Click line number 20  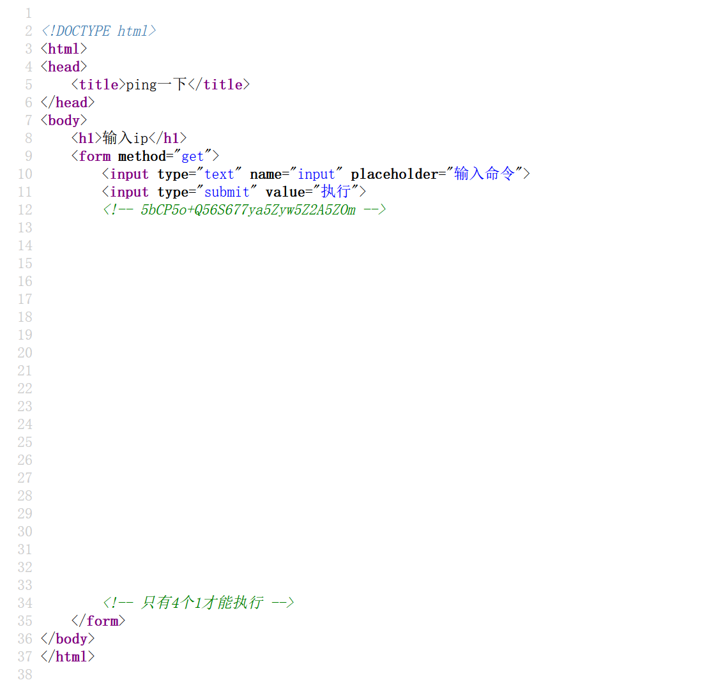(25, 352)
